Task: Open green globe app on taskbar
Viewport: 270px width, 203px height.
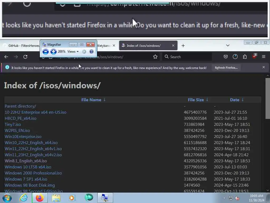Action: [89, 197]
